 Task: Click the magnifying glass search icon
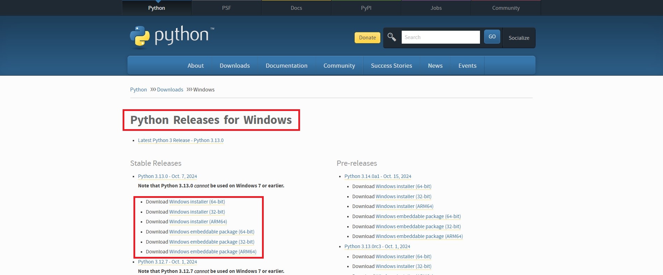[x=392, y=37]
